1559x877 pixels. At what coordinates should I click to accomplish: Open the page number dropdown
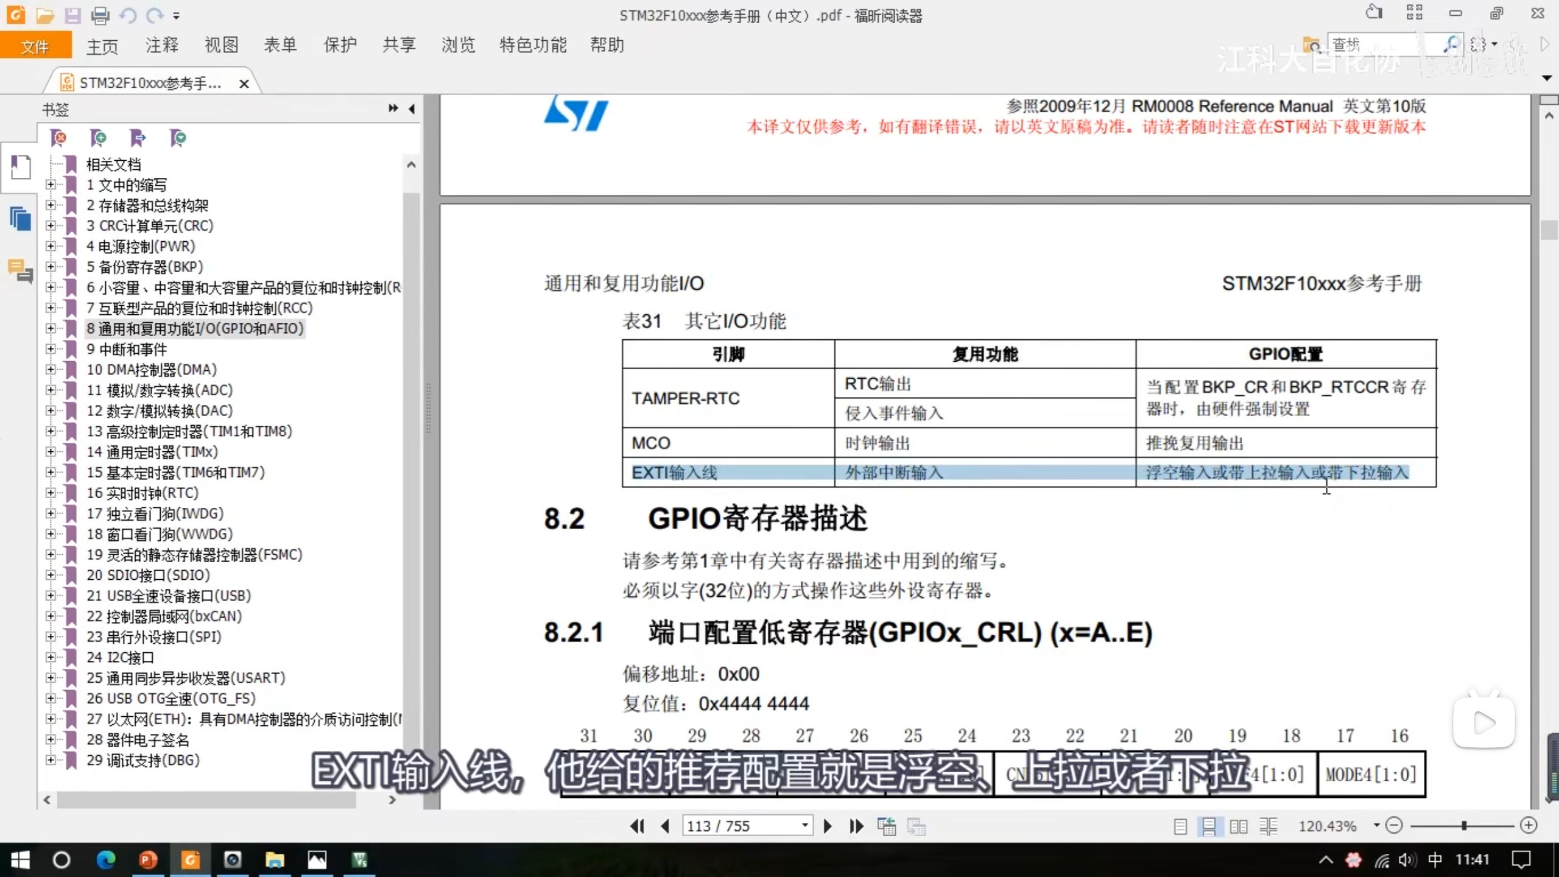(x=805, y=826)
